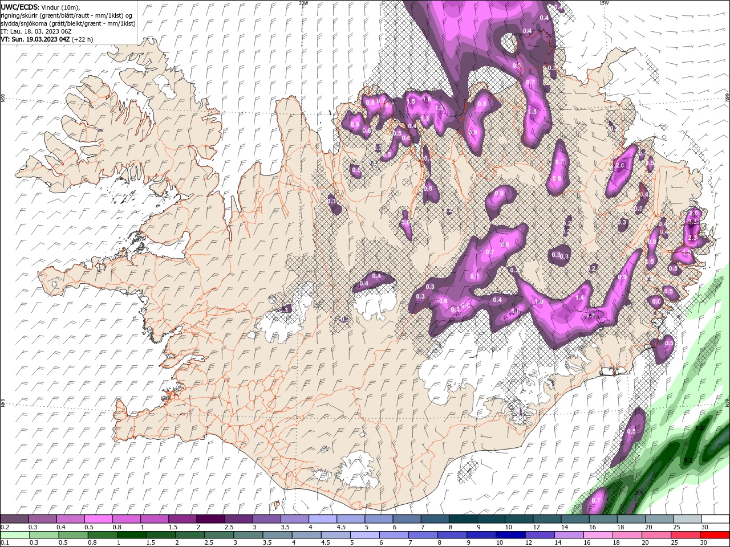Pick the darkest purple snow swatch labeled 2

click(210, 519)
